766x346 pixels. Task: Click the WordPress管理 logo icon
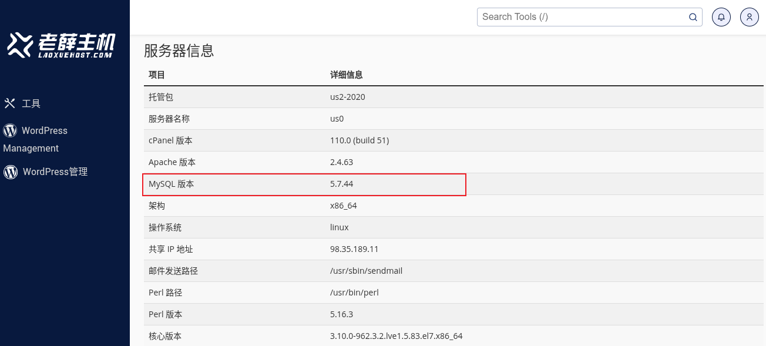(11, 172)
